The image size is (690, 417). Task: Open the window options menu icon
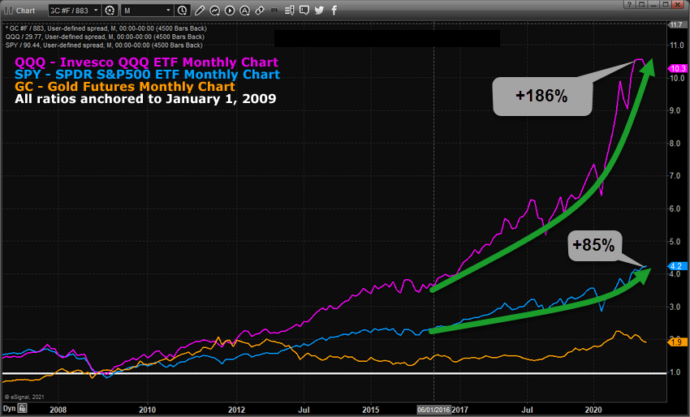click(642, 4)
